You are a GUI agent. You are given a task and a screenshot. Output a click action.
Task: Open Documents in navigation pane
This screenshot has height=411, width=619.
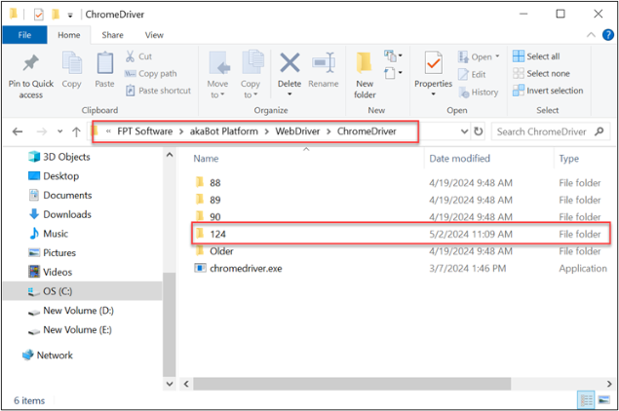pos(60,195)
